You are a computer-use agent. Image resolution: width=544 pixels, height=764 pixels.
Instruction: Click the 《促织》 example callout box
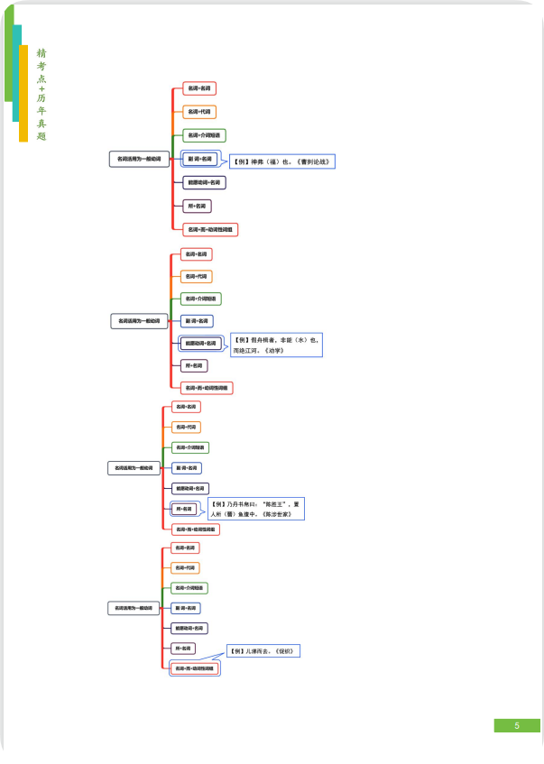click(x=263, y=650)
